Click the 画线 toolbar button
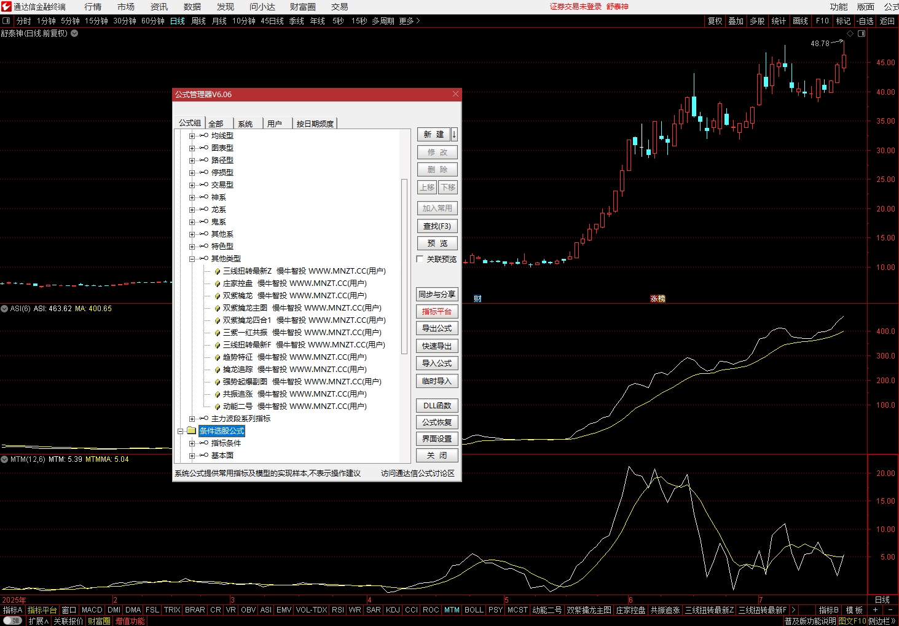Screen dimensions: 899x626 click(801, 21)
